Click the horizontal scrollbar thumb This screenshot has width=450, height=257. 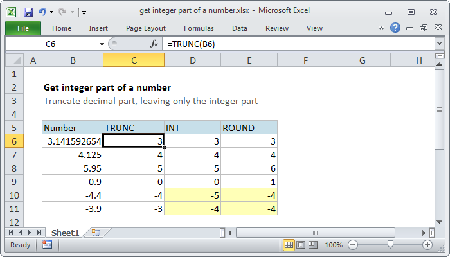[x=316, y=233]
